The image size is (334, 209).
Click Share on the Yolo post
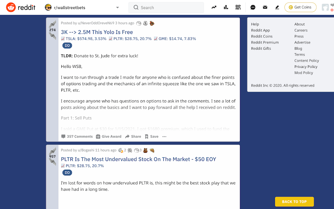coord(133,137)
